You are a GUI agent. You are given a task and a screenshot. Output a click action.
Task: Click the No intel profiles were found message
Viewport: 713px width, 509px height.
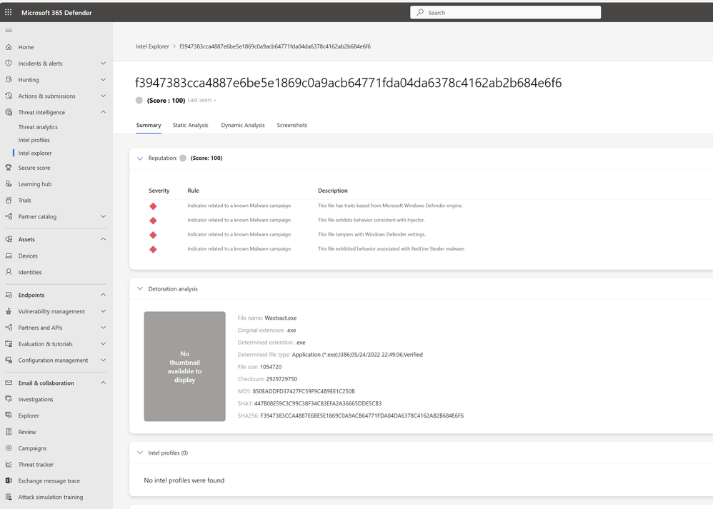[x=184, y=480]
